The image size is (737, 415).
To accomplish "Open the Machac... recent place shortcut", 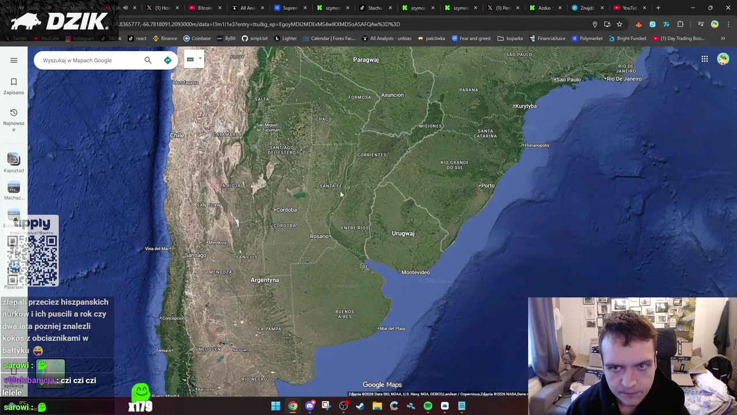I will [14, 190].
